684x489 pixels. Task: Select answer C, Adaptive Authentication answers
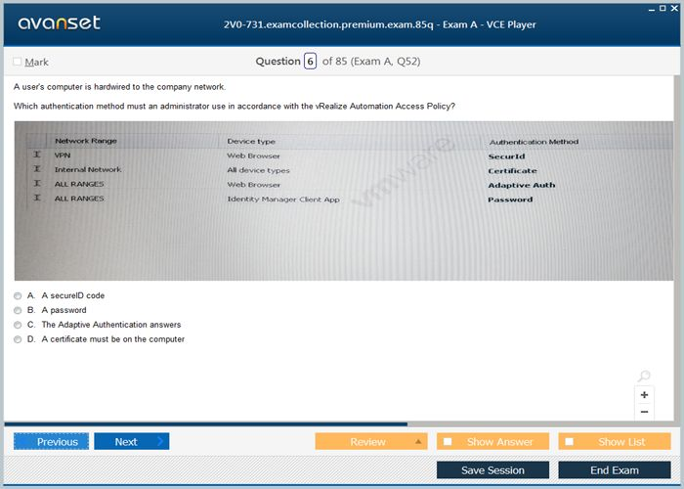(18, 325)
